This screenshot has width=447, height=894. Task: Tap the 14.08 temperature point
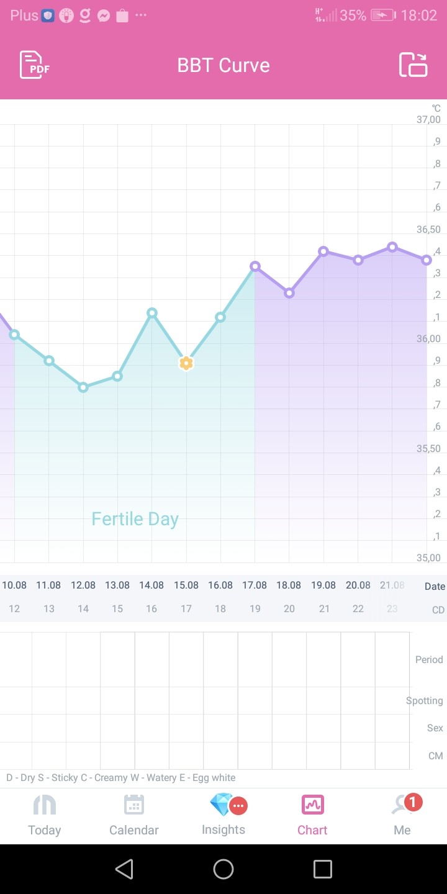tap(151, 313)
